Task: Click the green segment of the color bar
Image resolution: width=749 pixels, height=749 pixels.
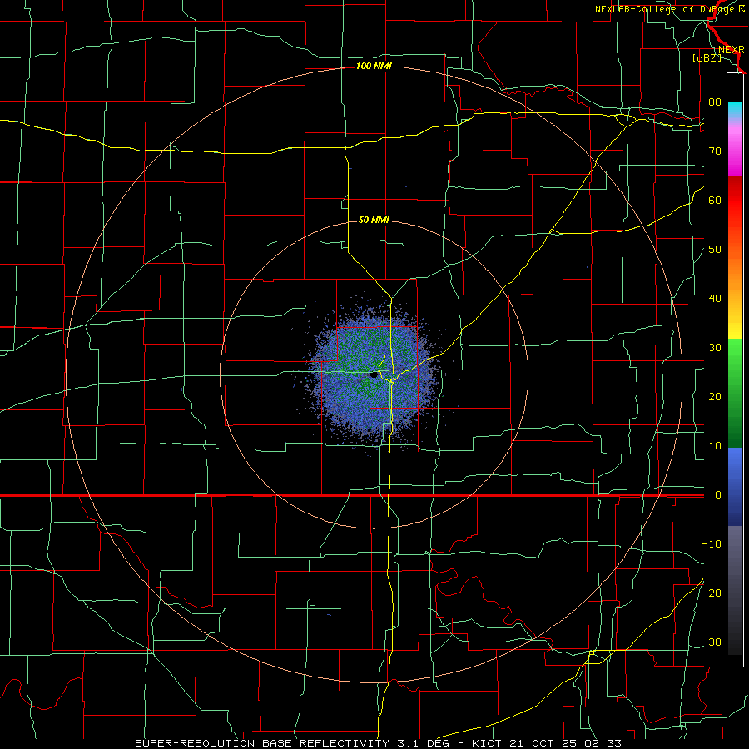Action: [735, 394]
